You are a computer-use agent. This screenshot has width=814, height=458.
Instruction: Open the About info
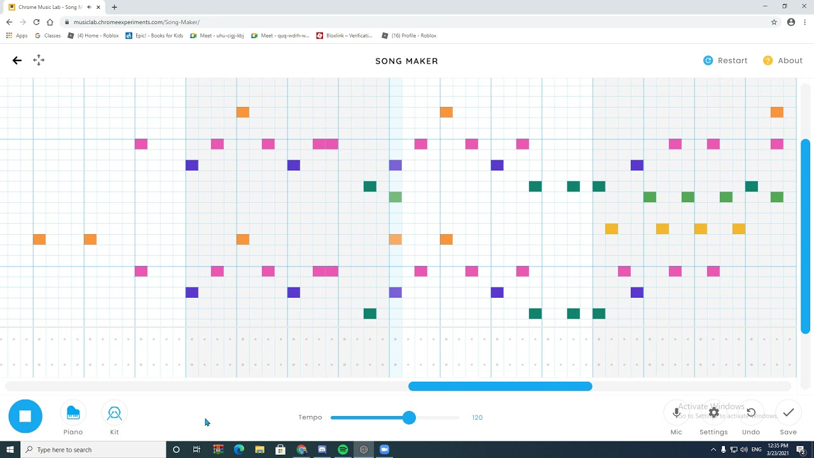pyautogui.click(x=783, y=60)
